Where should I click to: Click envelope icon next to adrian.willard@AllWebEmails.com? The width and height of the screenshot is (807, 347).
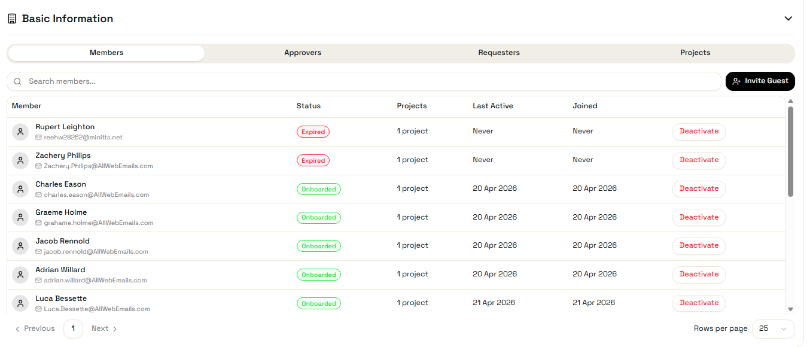[x=39, y=281]
